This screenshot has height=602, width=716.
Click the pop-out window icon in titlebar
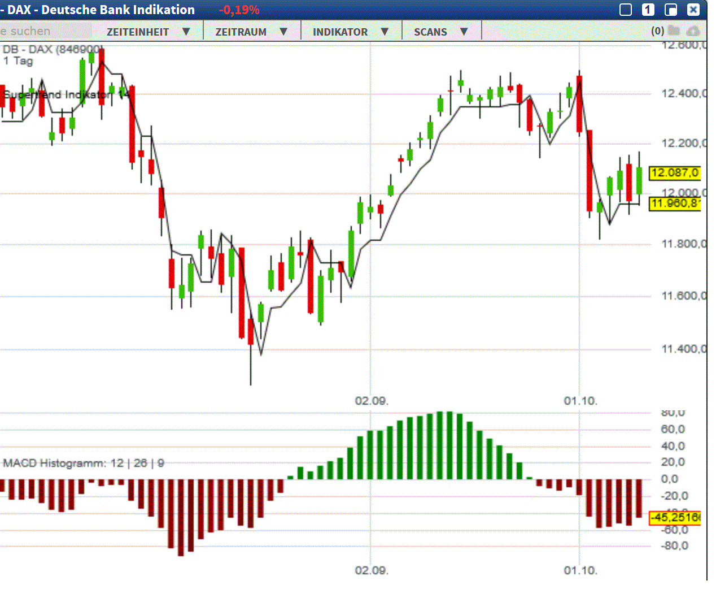click(671, 10)
